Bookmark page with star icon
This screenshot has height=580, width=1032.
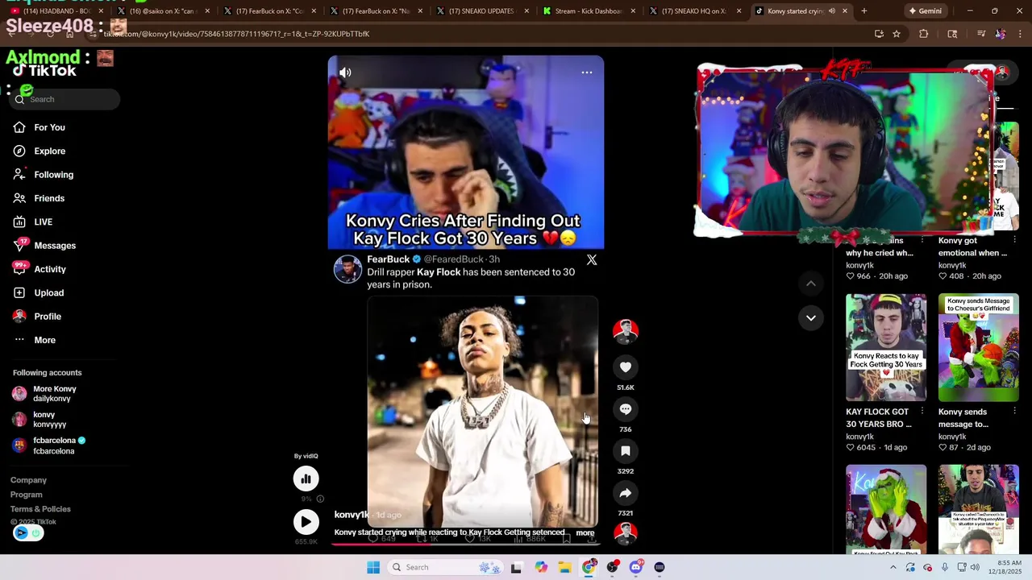pos(896,34)
